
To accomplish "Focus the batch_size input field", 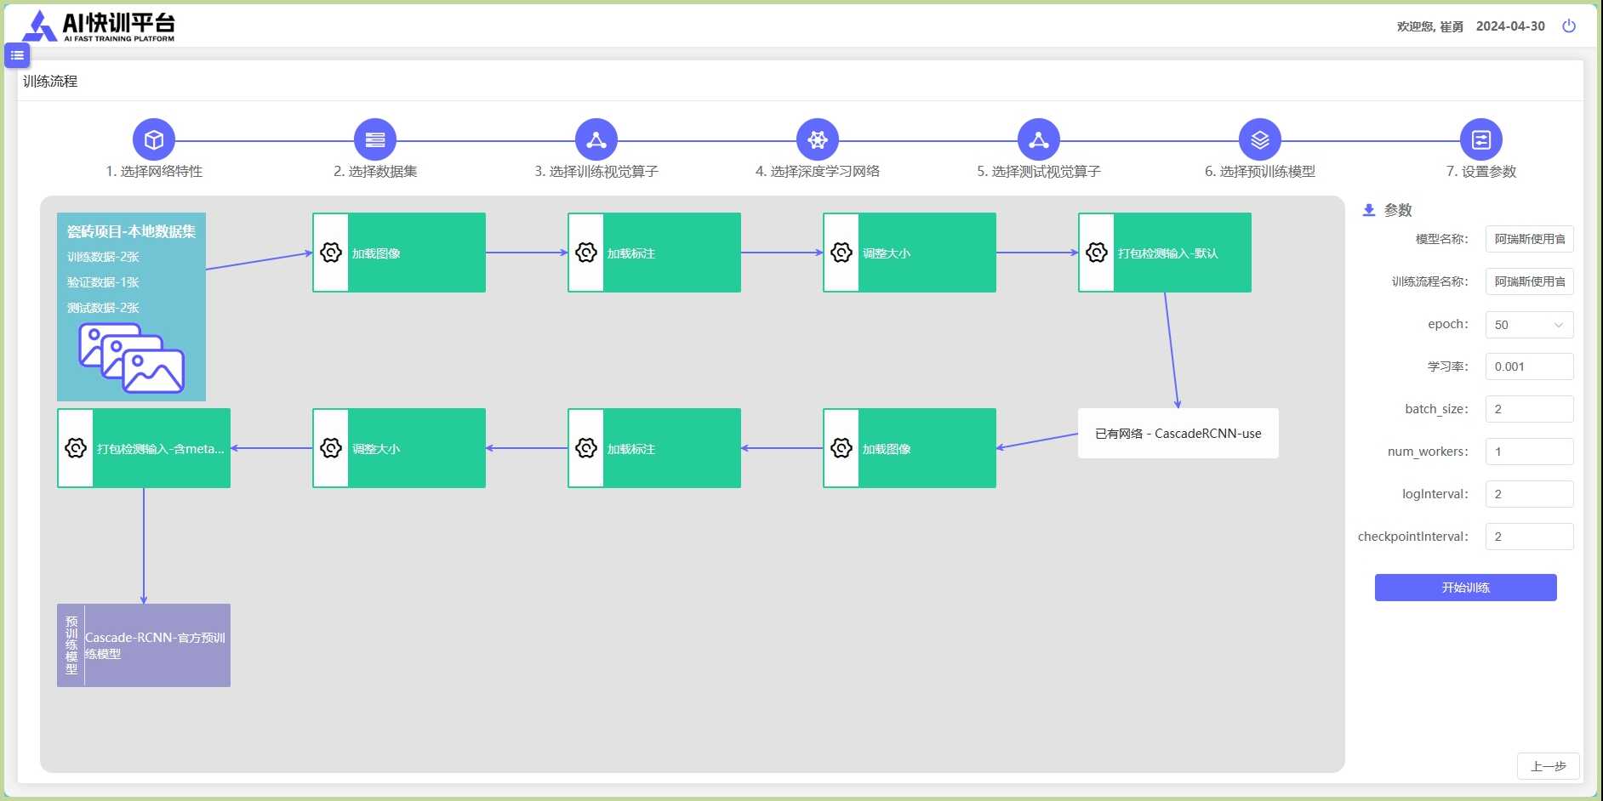I will coord(1529,409).
